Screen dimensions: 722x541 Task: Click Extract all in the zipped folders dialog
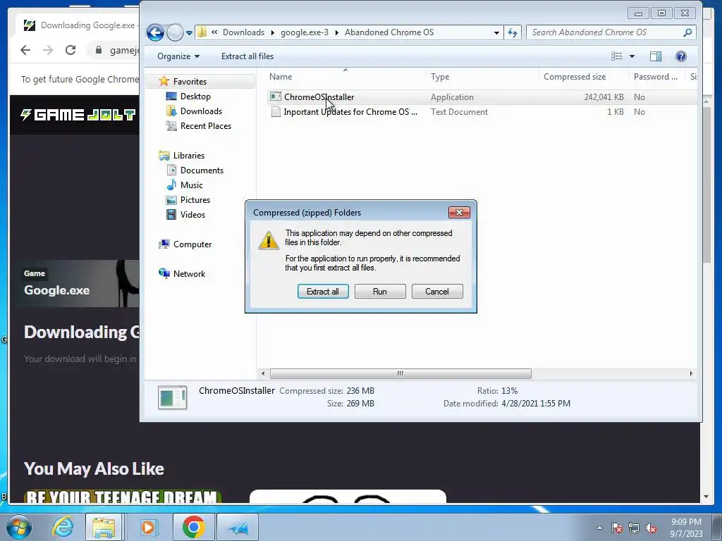click(x=323, y=291)
